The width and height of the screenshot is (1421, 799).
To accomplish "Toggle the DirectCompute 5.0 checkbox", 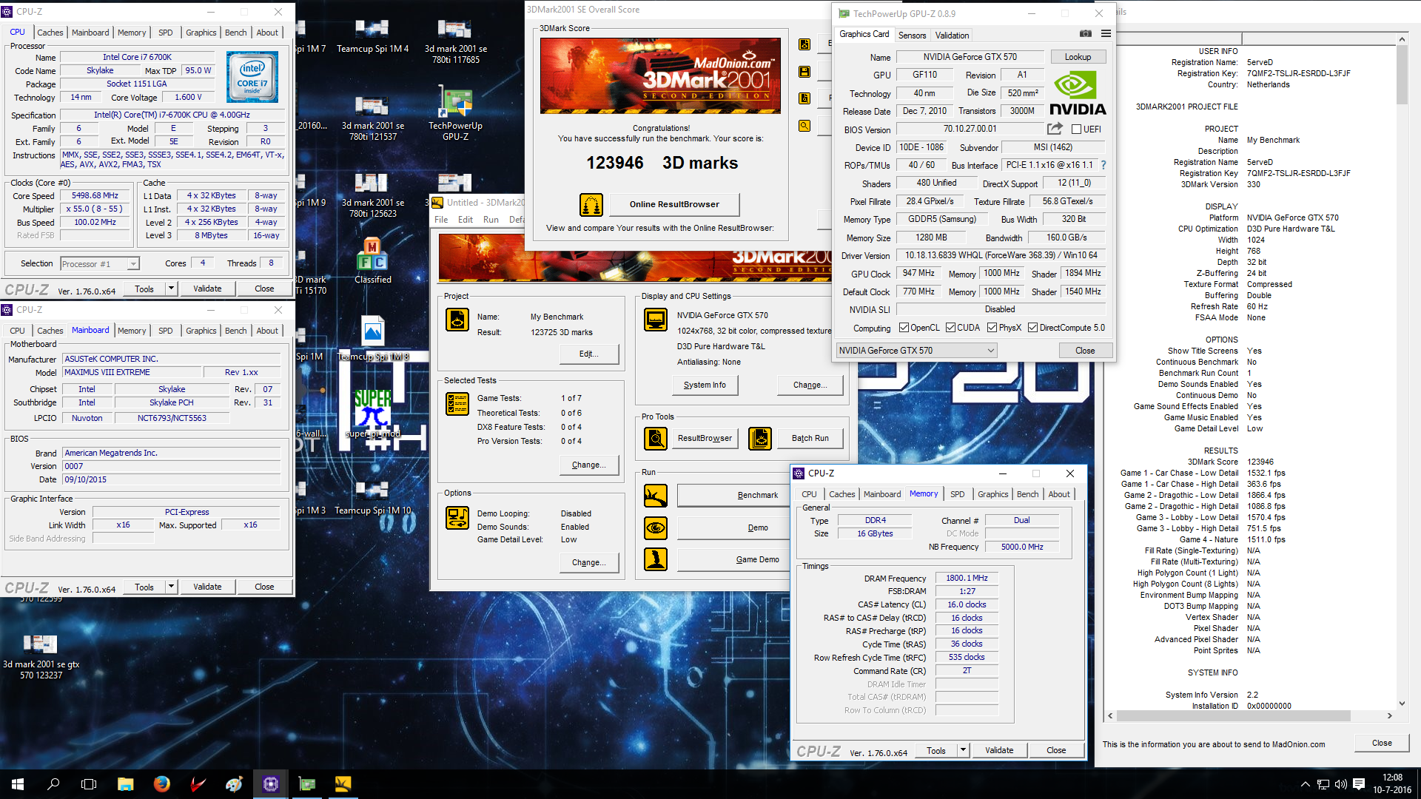I will coord(1032,328).
